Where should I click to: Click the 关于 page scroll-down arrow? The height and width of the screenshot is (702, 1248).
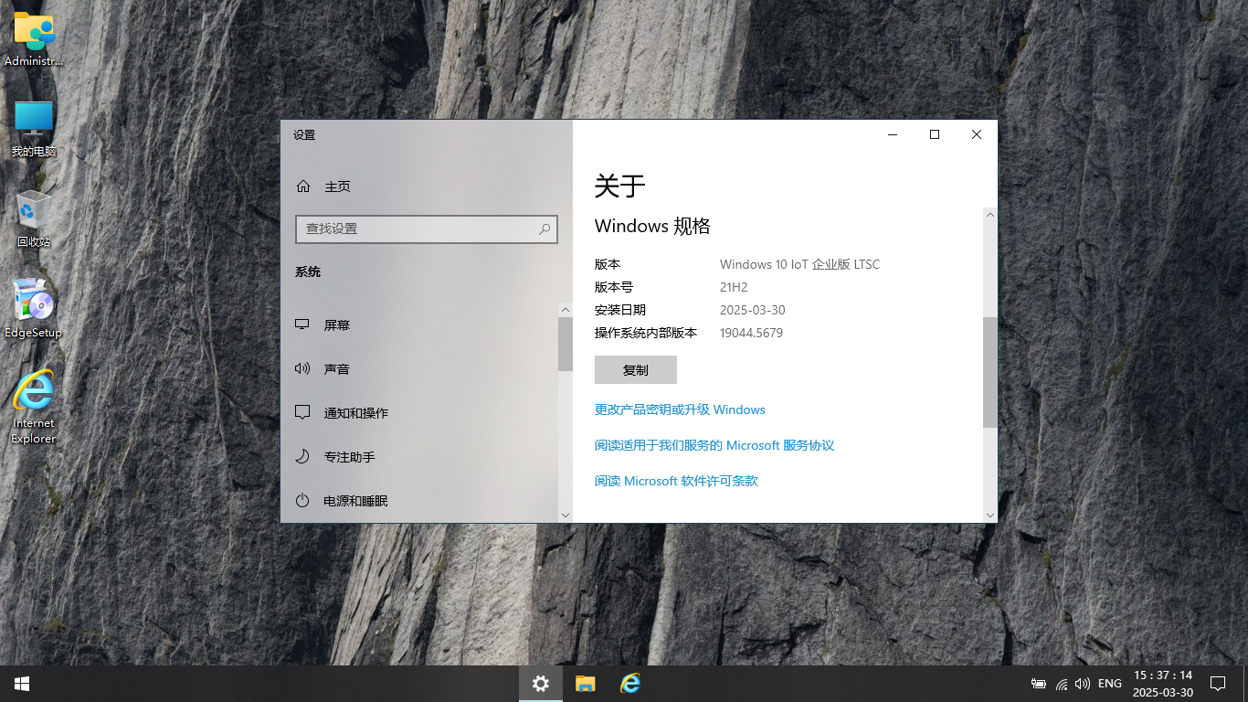pyautogui.click(x=990, y=515)
